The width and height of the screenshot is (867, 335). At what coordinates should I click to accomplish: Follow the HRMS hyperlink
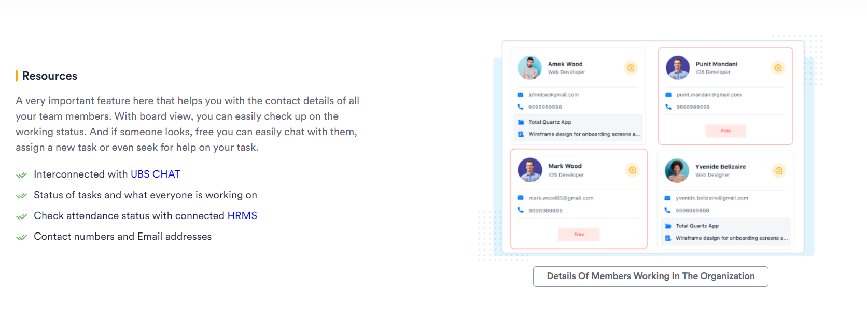[x=242, y=215]
